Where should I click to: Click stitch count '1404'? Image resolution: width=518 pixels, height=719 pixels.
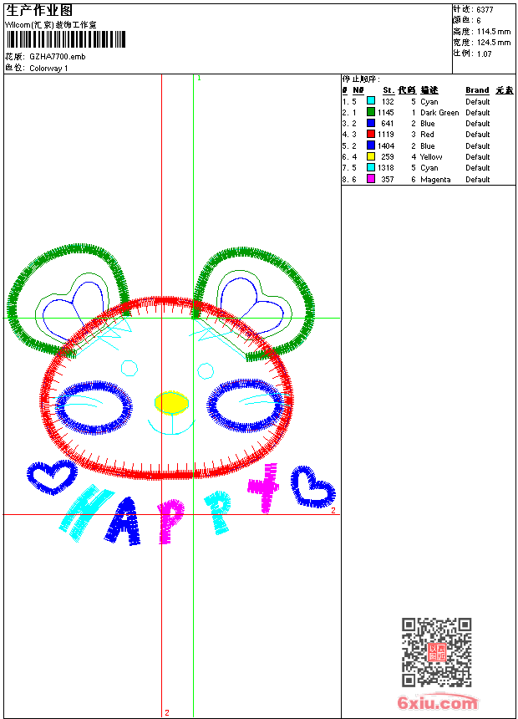pos(386,145)
